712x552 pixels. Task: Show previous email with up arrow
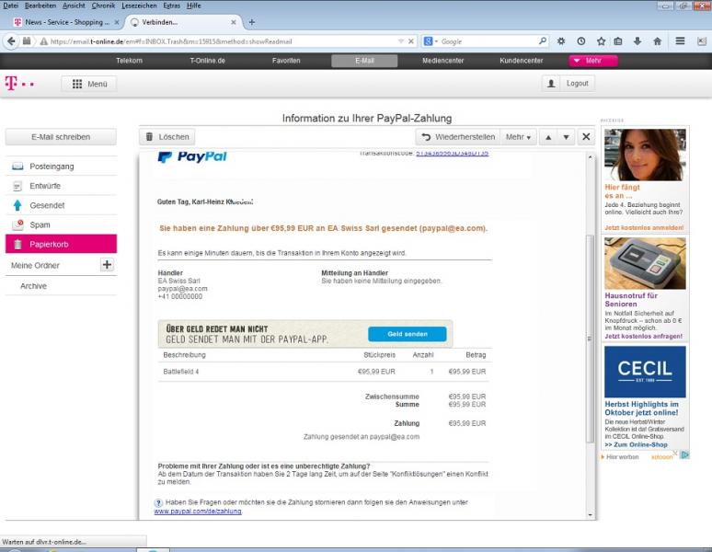click(x=547, y=137)
